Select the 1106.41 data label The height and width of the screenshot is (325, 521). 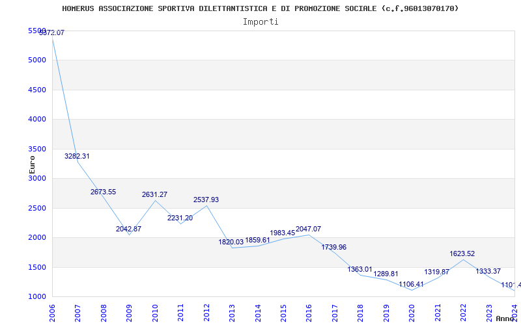[x=412, y=284]
